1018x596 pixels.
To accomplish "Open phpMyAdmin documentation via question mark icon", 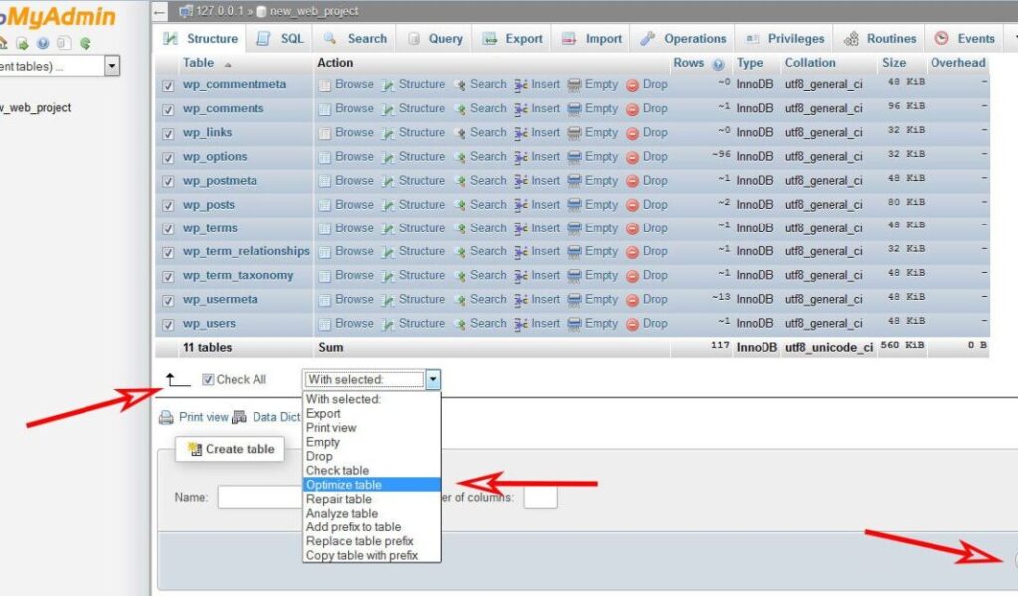I will [43, 44].
